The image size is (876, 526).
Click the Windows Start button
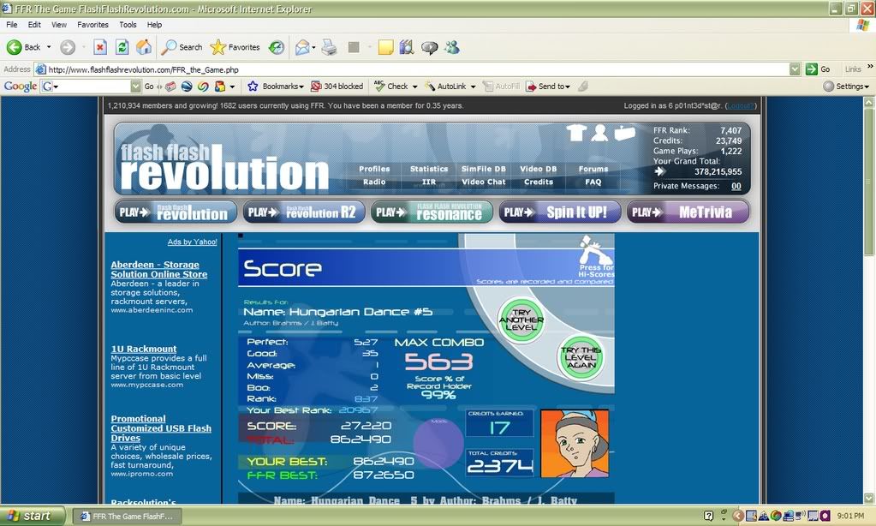[x=30, y=516]
